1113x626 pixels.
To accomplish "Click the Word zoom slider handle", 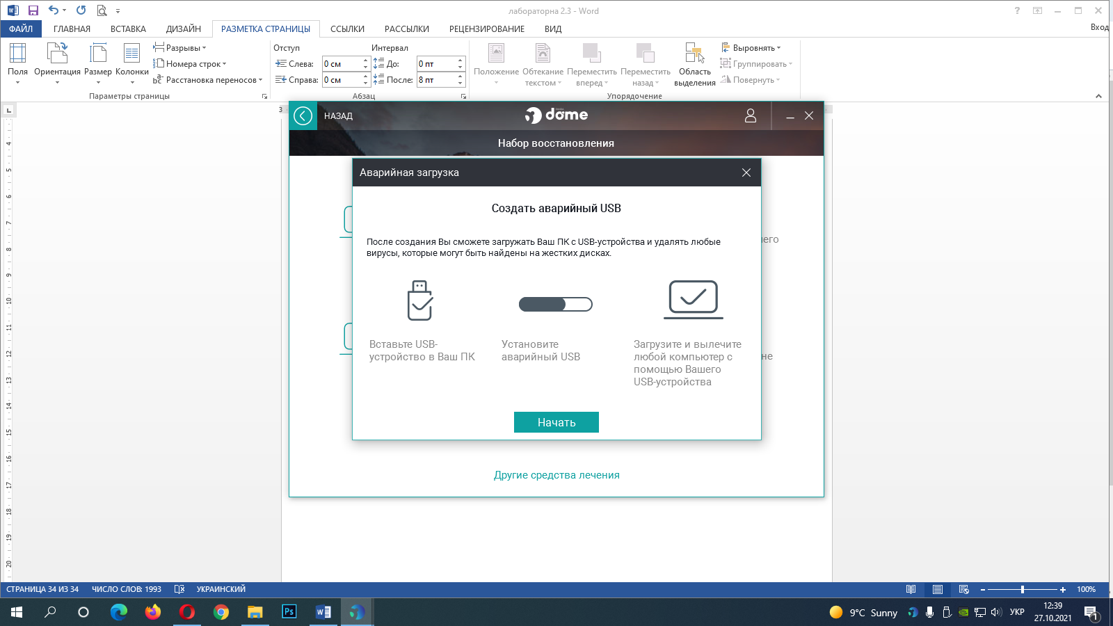I will [x=1023, y=589].
